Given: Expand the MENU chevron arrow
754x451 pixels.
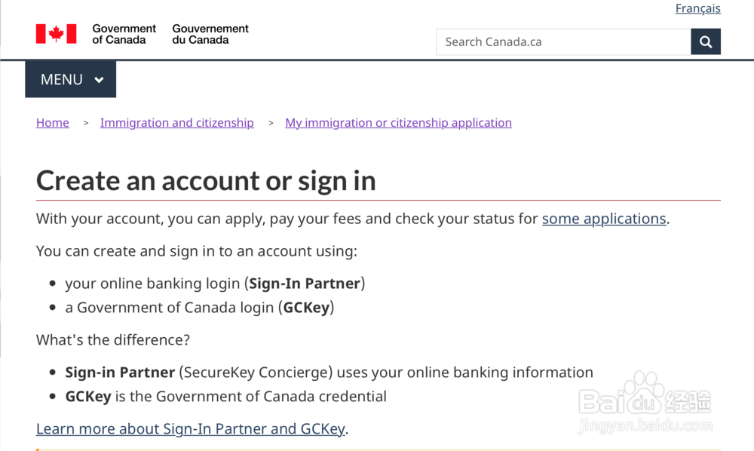Looking at the screenshot, I should click(100, 80).
